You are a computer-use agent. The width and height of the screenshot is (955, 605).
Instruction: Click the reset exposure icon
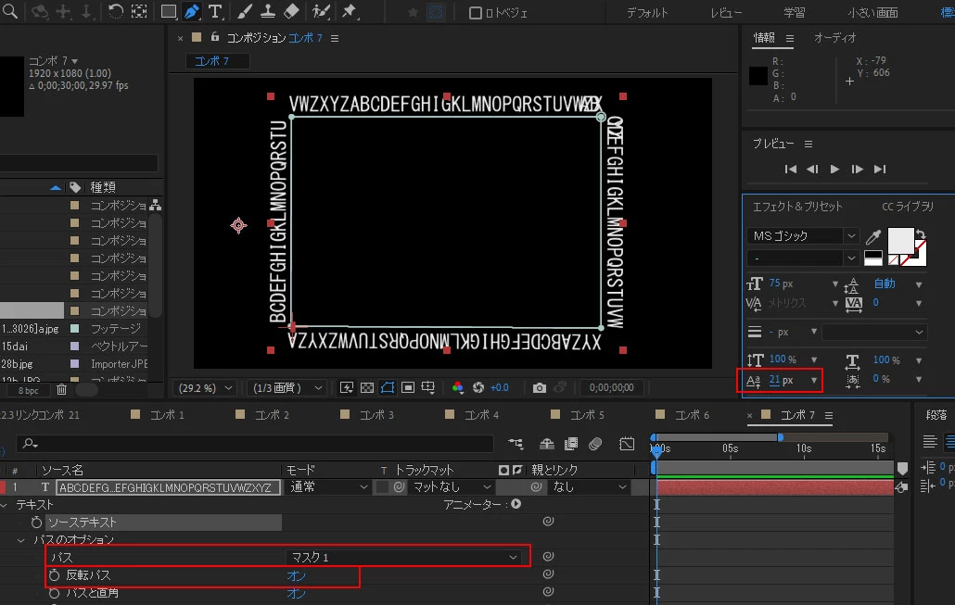(478, 387)
